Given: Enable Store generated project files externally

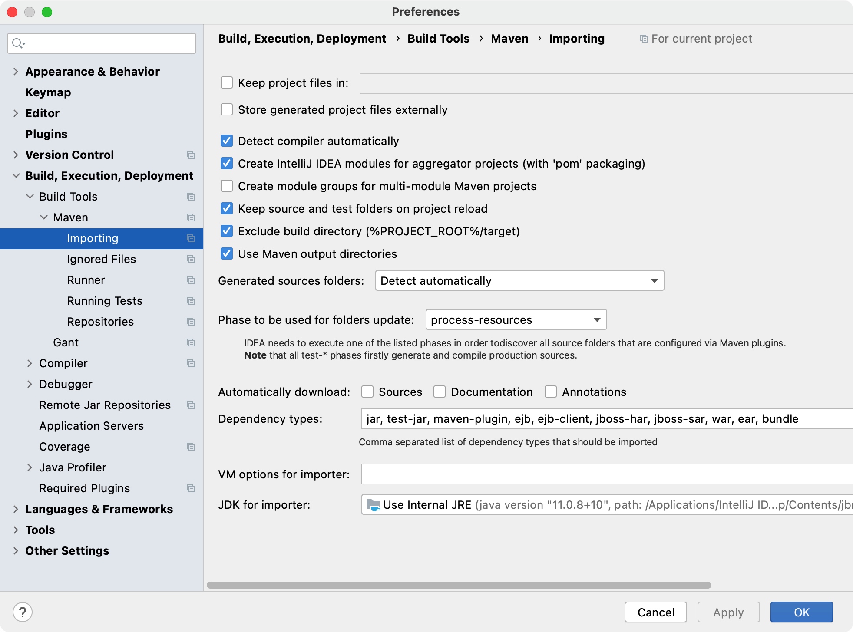Looking at the screenshot, I should click(x=227, y=110).
